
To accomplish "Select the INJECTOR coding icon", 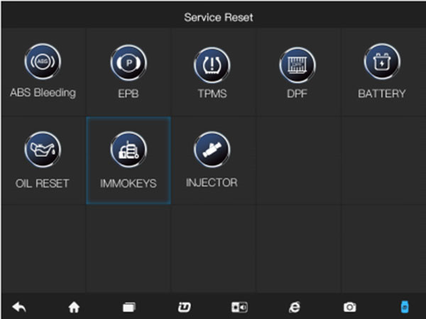I will [x=212, y=150].
